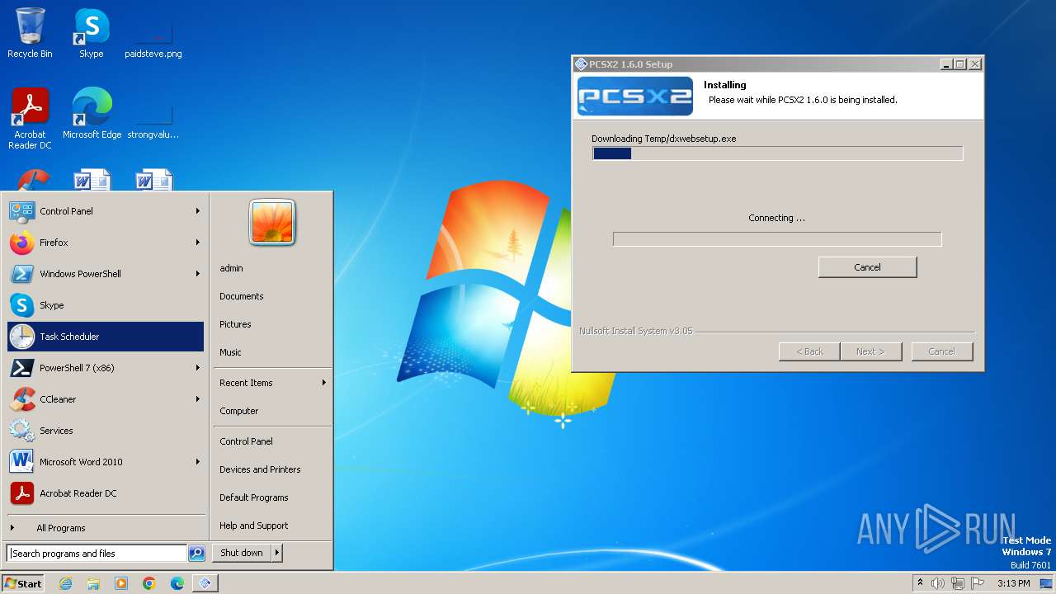Screen dimensions: 1056x594
Task: Click the volume tray icon
Action: coord(938,583)
